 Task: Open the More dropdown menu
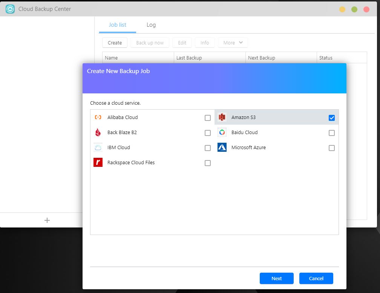(x=233, y=43)
